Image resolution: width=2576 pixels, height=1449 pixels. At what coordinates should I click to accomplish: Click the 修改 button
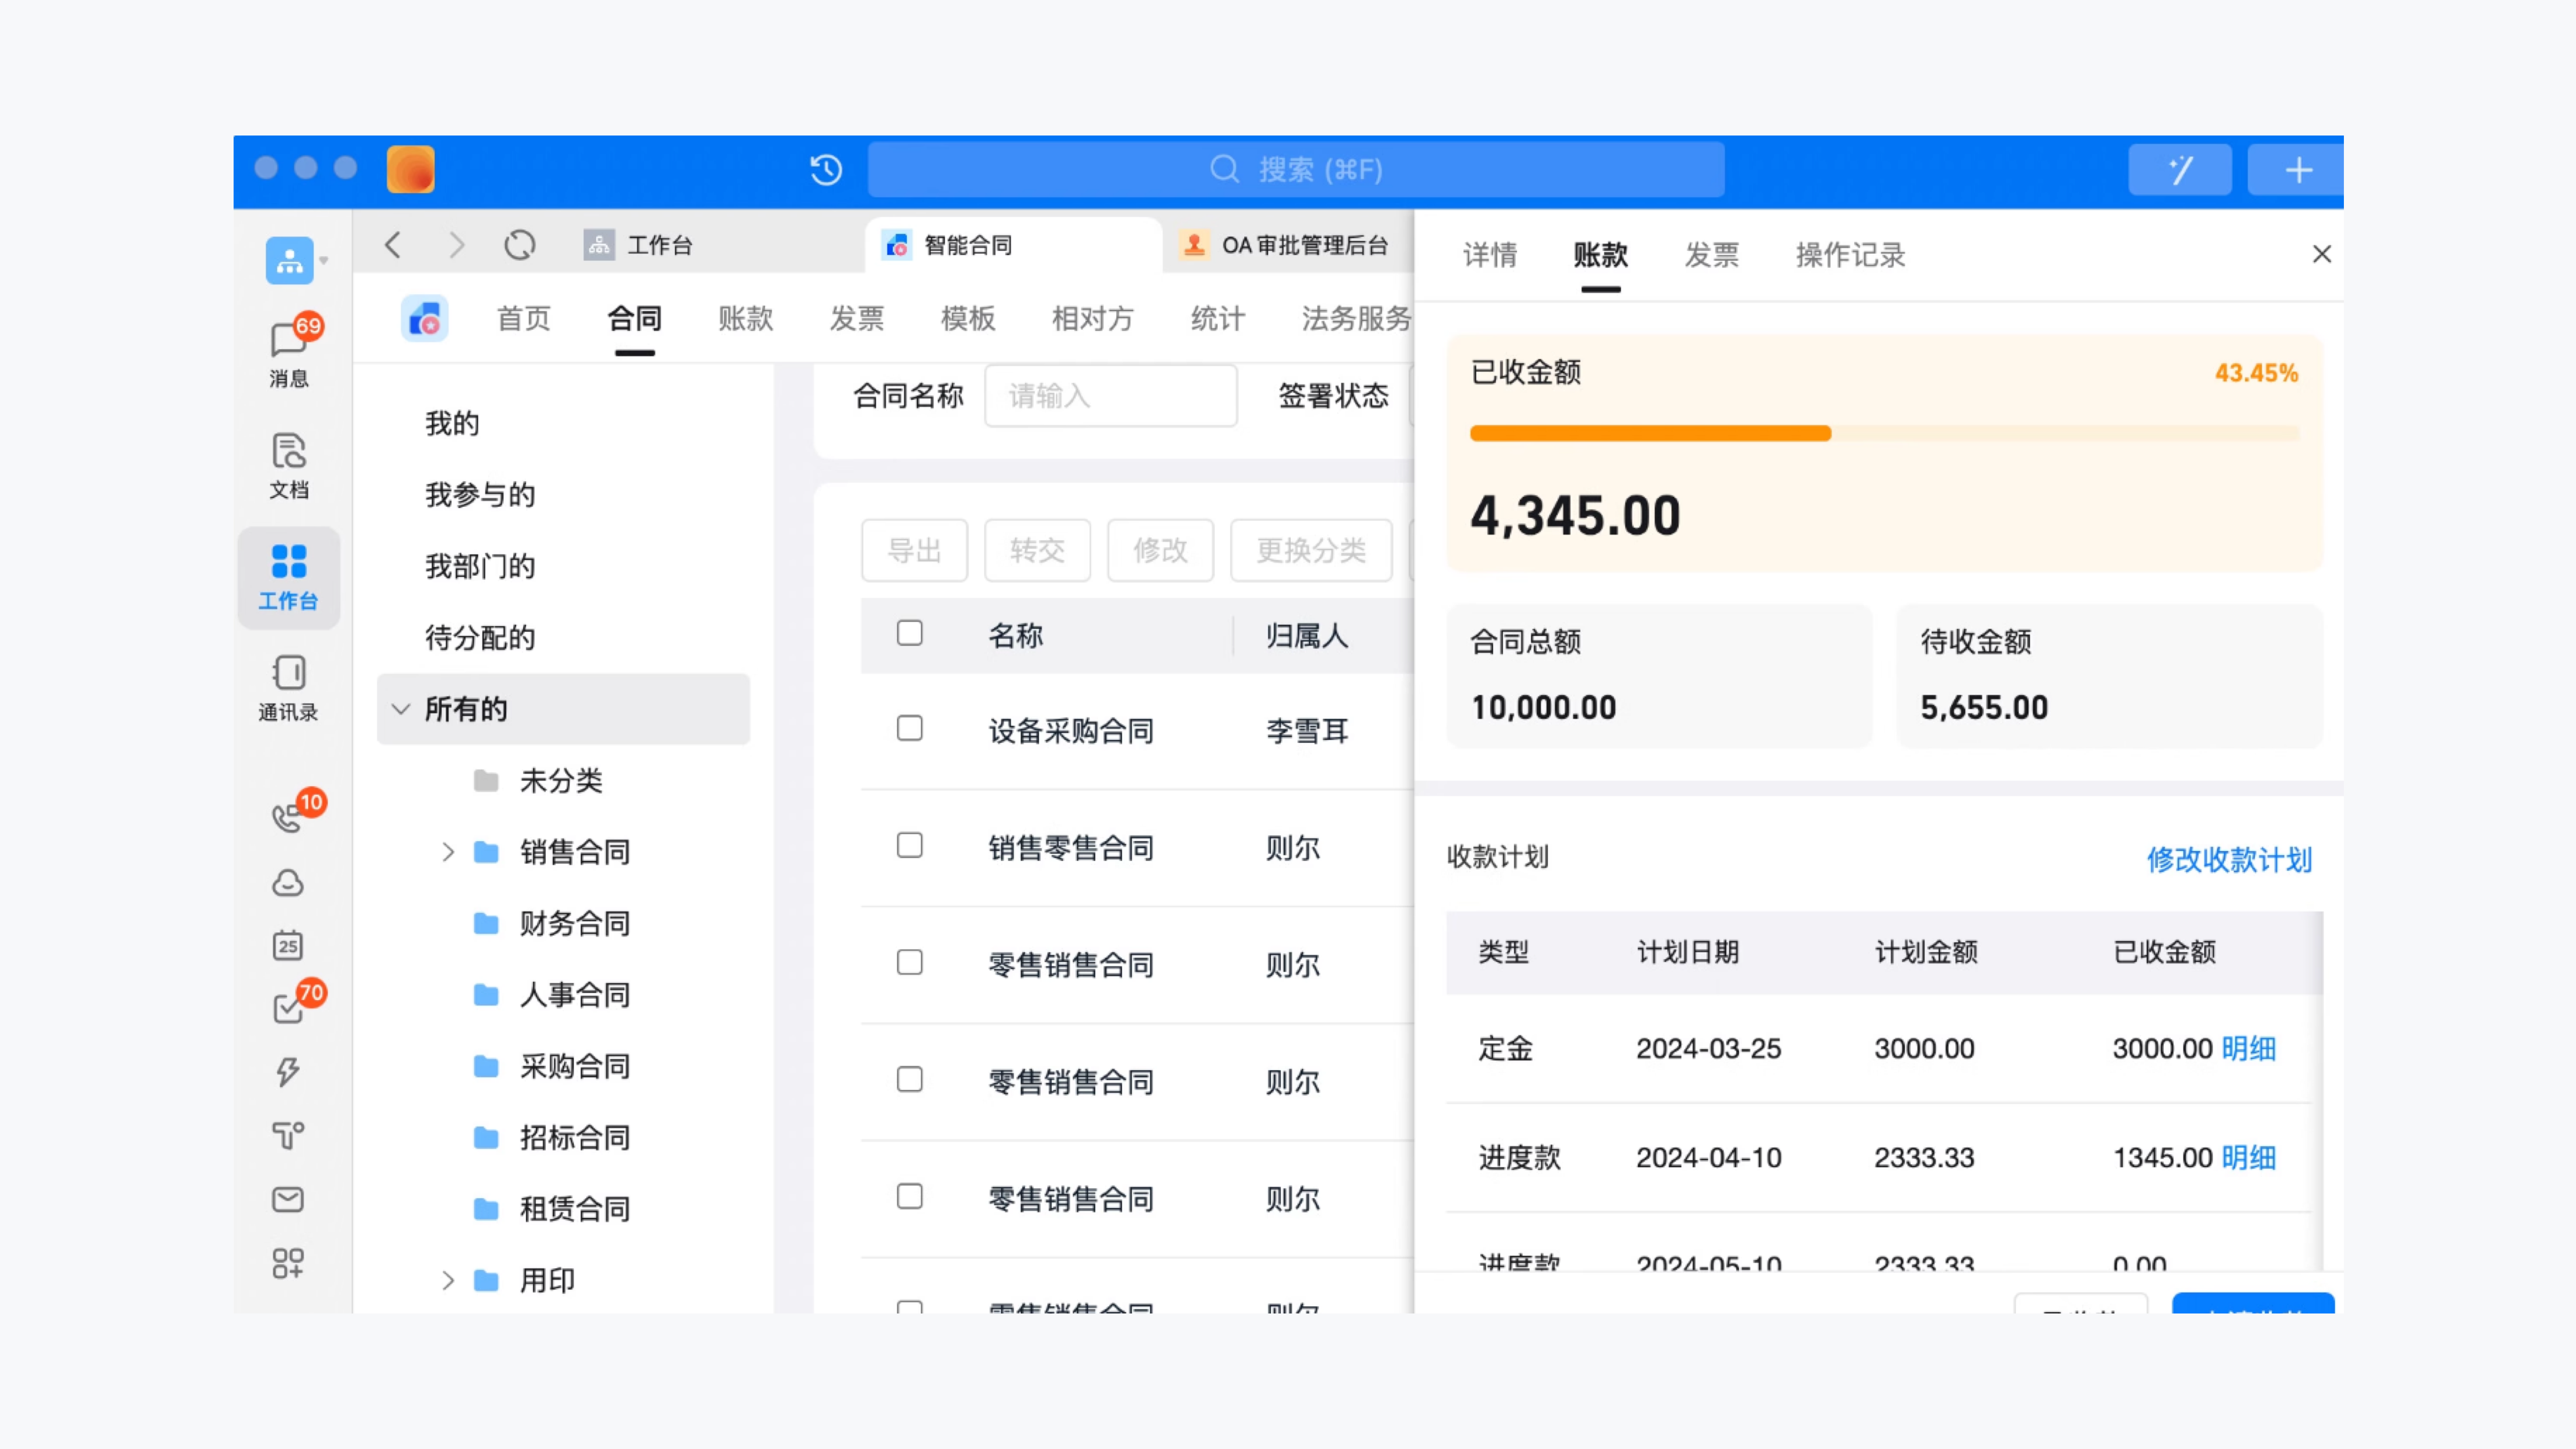1160,550
